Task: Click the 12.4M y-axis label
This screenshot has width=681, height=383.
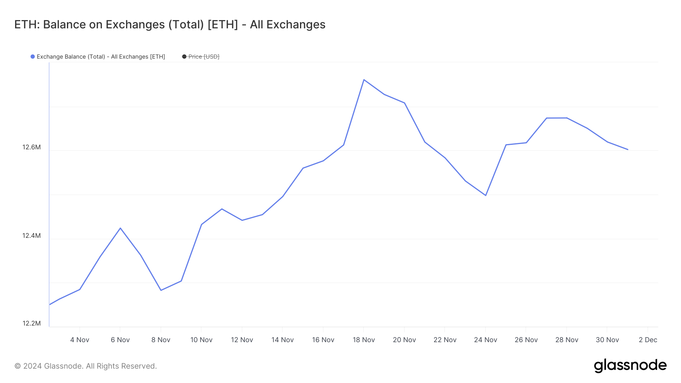Action: 31,236
